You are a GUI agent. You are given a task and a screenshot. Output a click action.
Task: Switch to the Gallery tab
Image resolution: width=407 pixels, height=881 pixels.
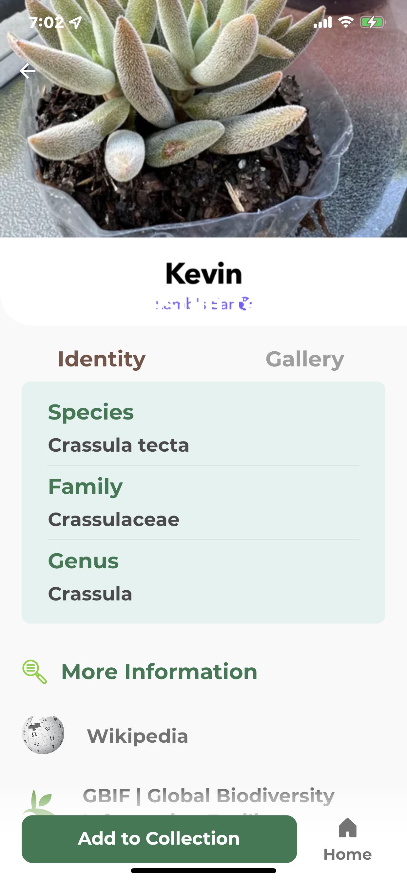point(305,359)
